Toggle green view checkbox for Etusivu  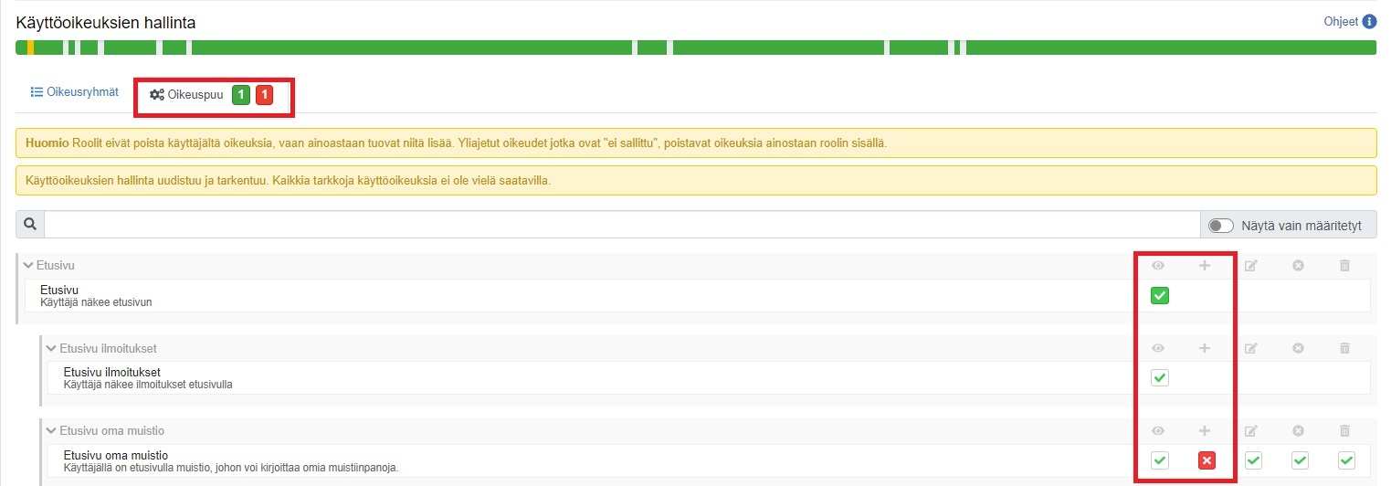pyautogui.click(x=1160, y=296)
